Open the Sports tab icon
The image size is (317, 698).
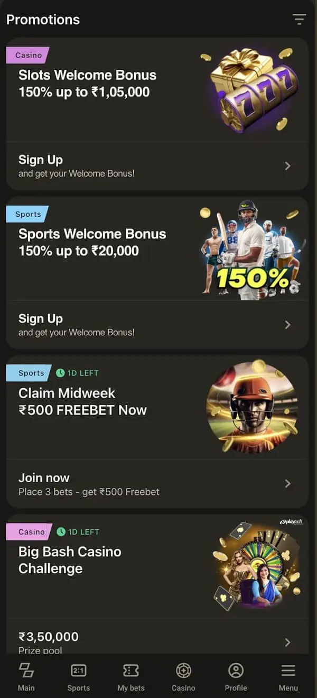coord(78,670)
